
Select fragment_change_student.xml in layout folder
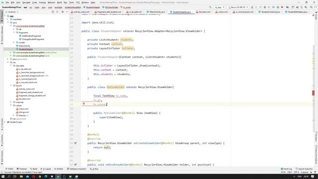pos(31,95)
